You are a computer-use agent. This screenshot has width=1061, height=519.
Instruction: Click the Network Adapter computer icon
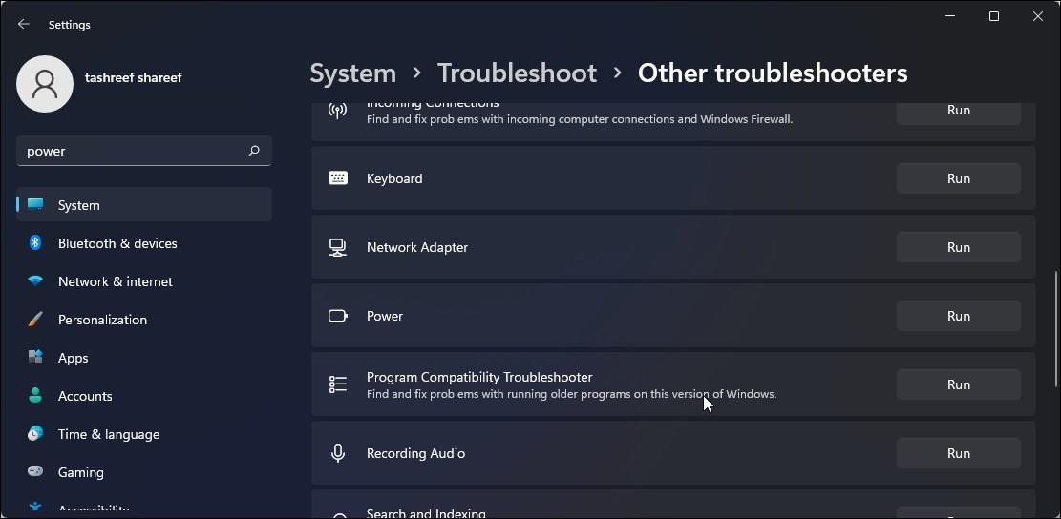coord(338,247)
